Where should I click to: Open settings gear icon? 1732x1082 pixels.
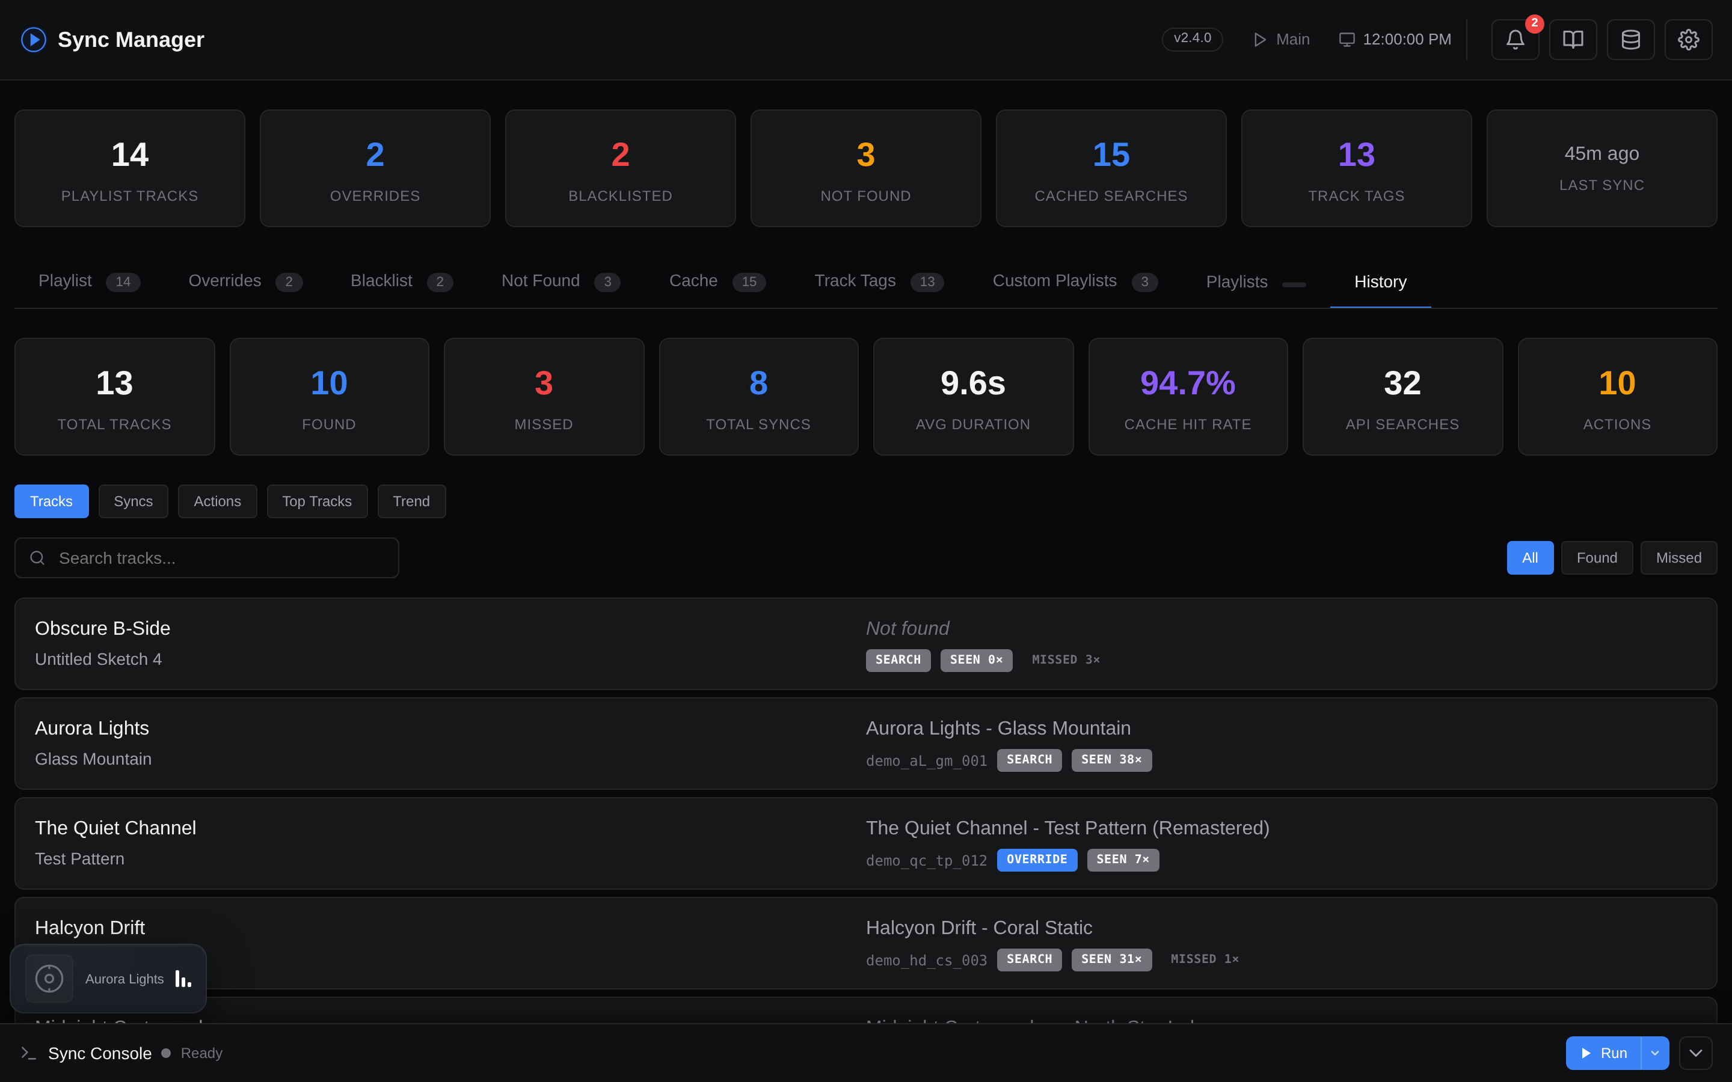[x=1687, y=39]
